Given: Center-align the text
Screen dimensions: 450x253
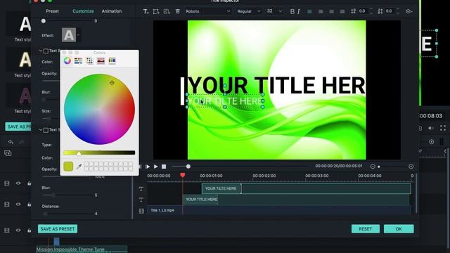Looking at the screenshot, I should (321, 11).
